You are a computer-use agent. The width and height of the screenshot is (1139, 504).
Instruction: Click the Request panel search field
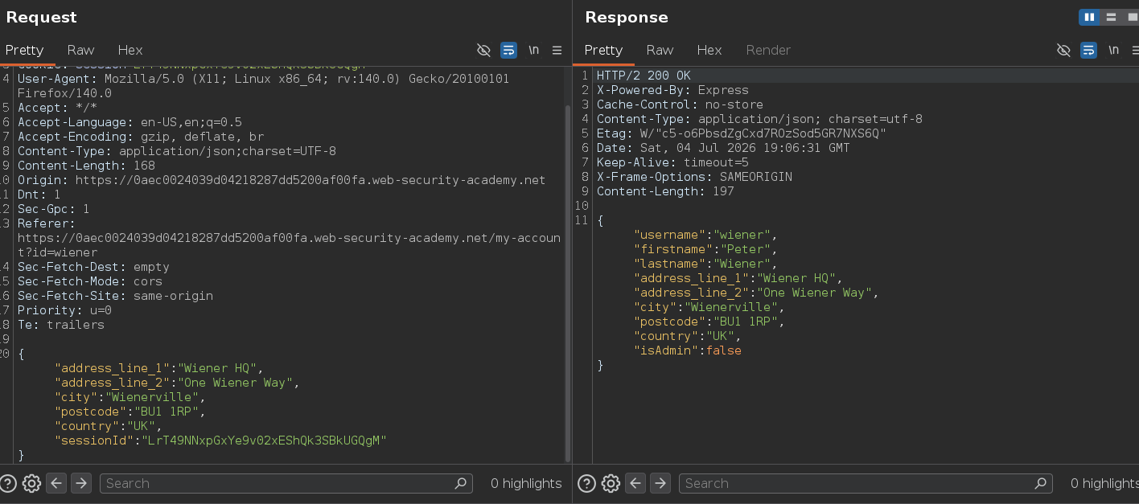coord(286,483)
